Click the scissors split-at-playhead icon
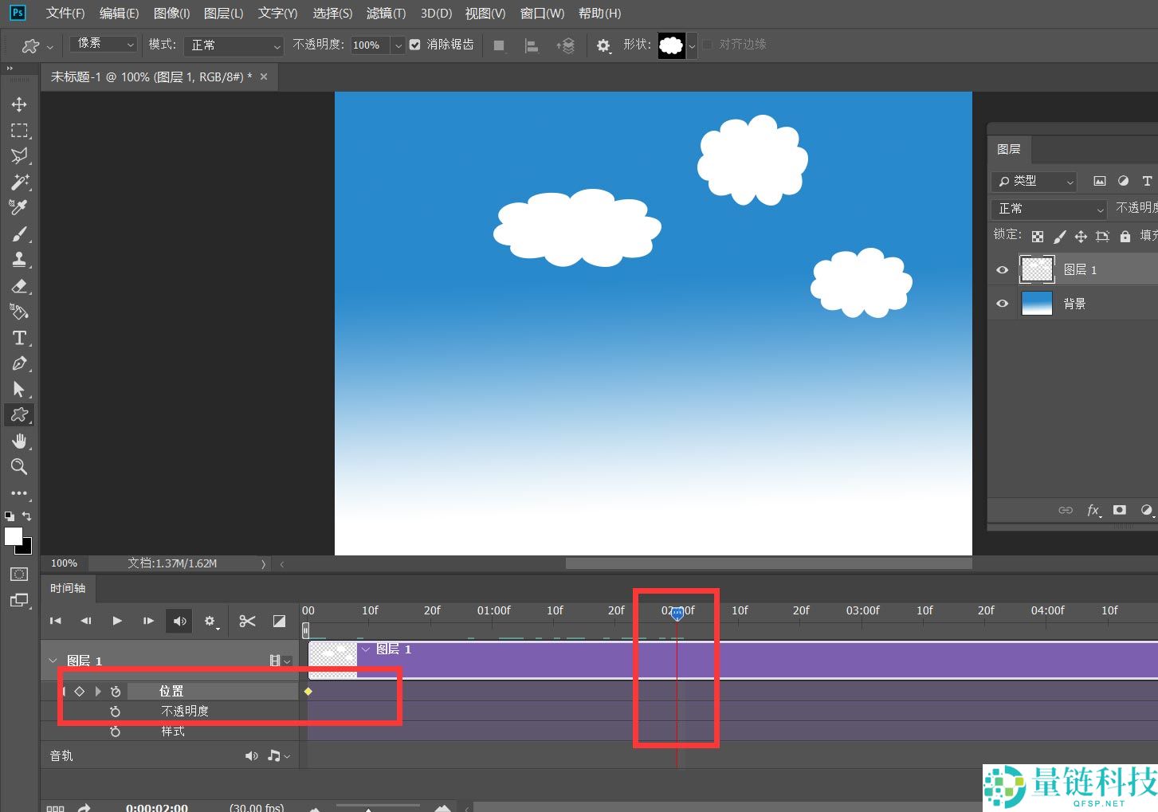The image size is (1158, 812). pos(247,621)
